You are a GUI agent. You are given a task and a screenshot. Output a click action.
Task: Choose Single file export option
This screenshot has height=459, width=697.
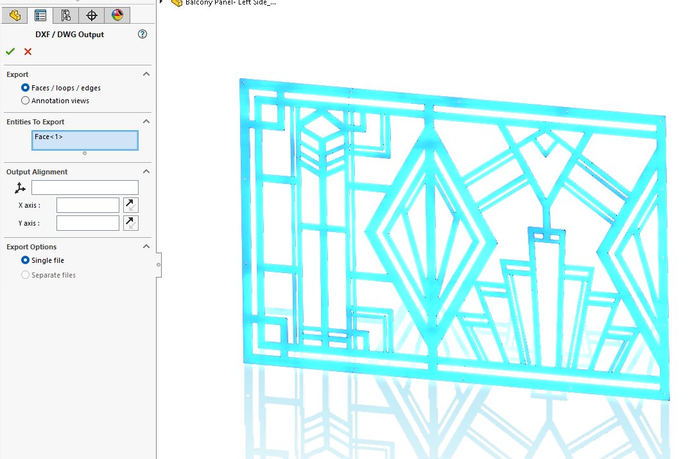pyautogui.click(x=24, y=260)
